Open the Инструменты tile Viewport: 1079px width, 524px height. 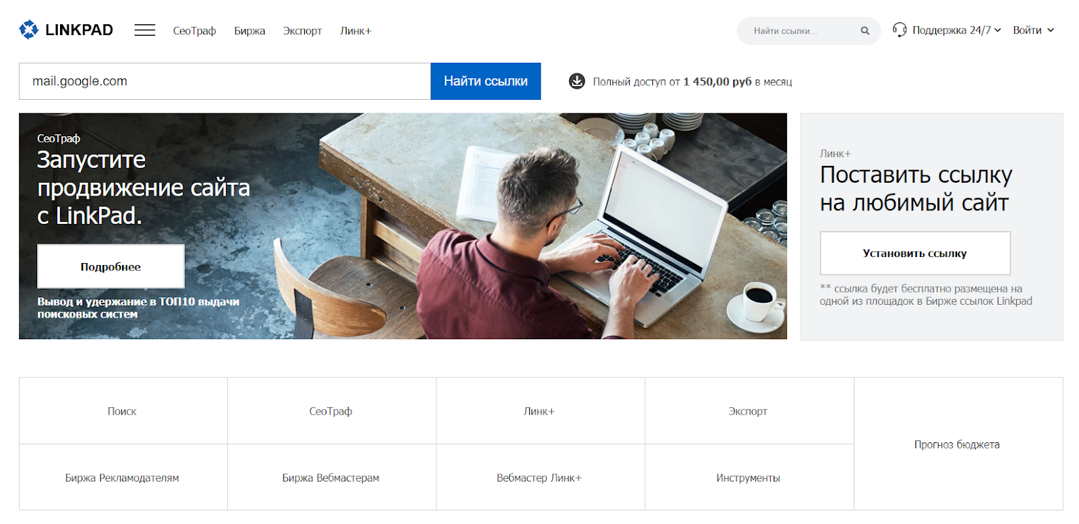click(x=748, y=477)
